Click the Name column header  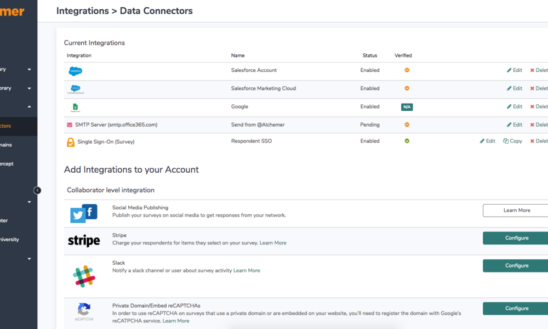[238, 55]
